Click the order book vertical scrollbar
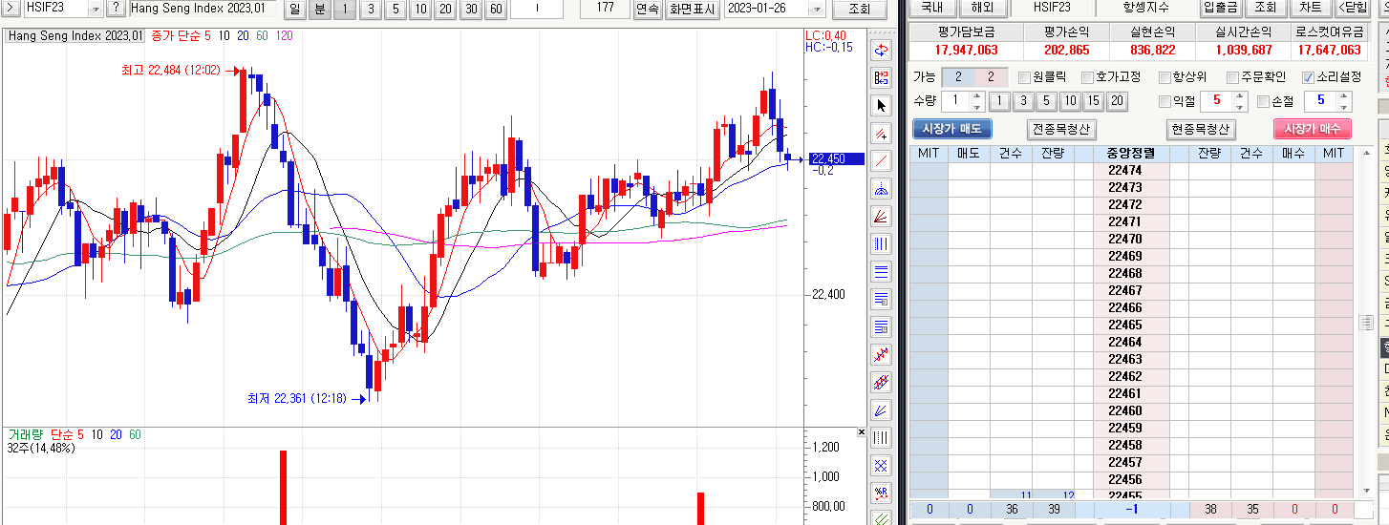The height and width of the screenshot is (525, 1389). pos(1365,323)
